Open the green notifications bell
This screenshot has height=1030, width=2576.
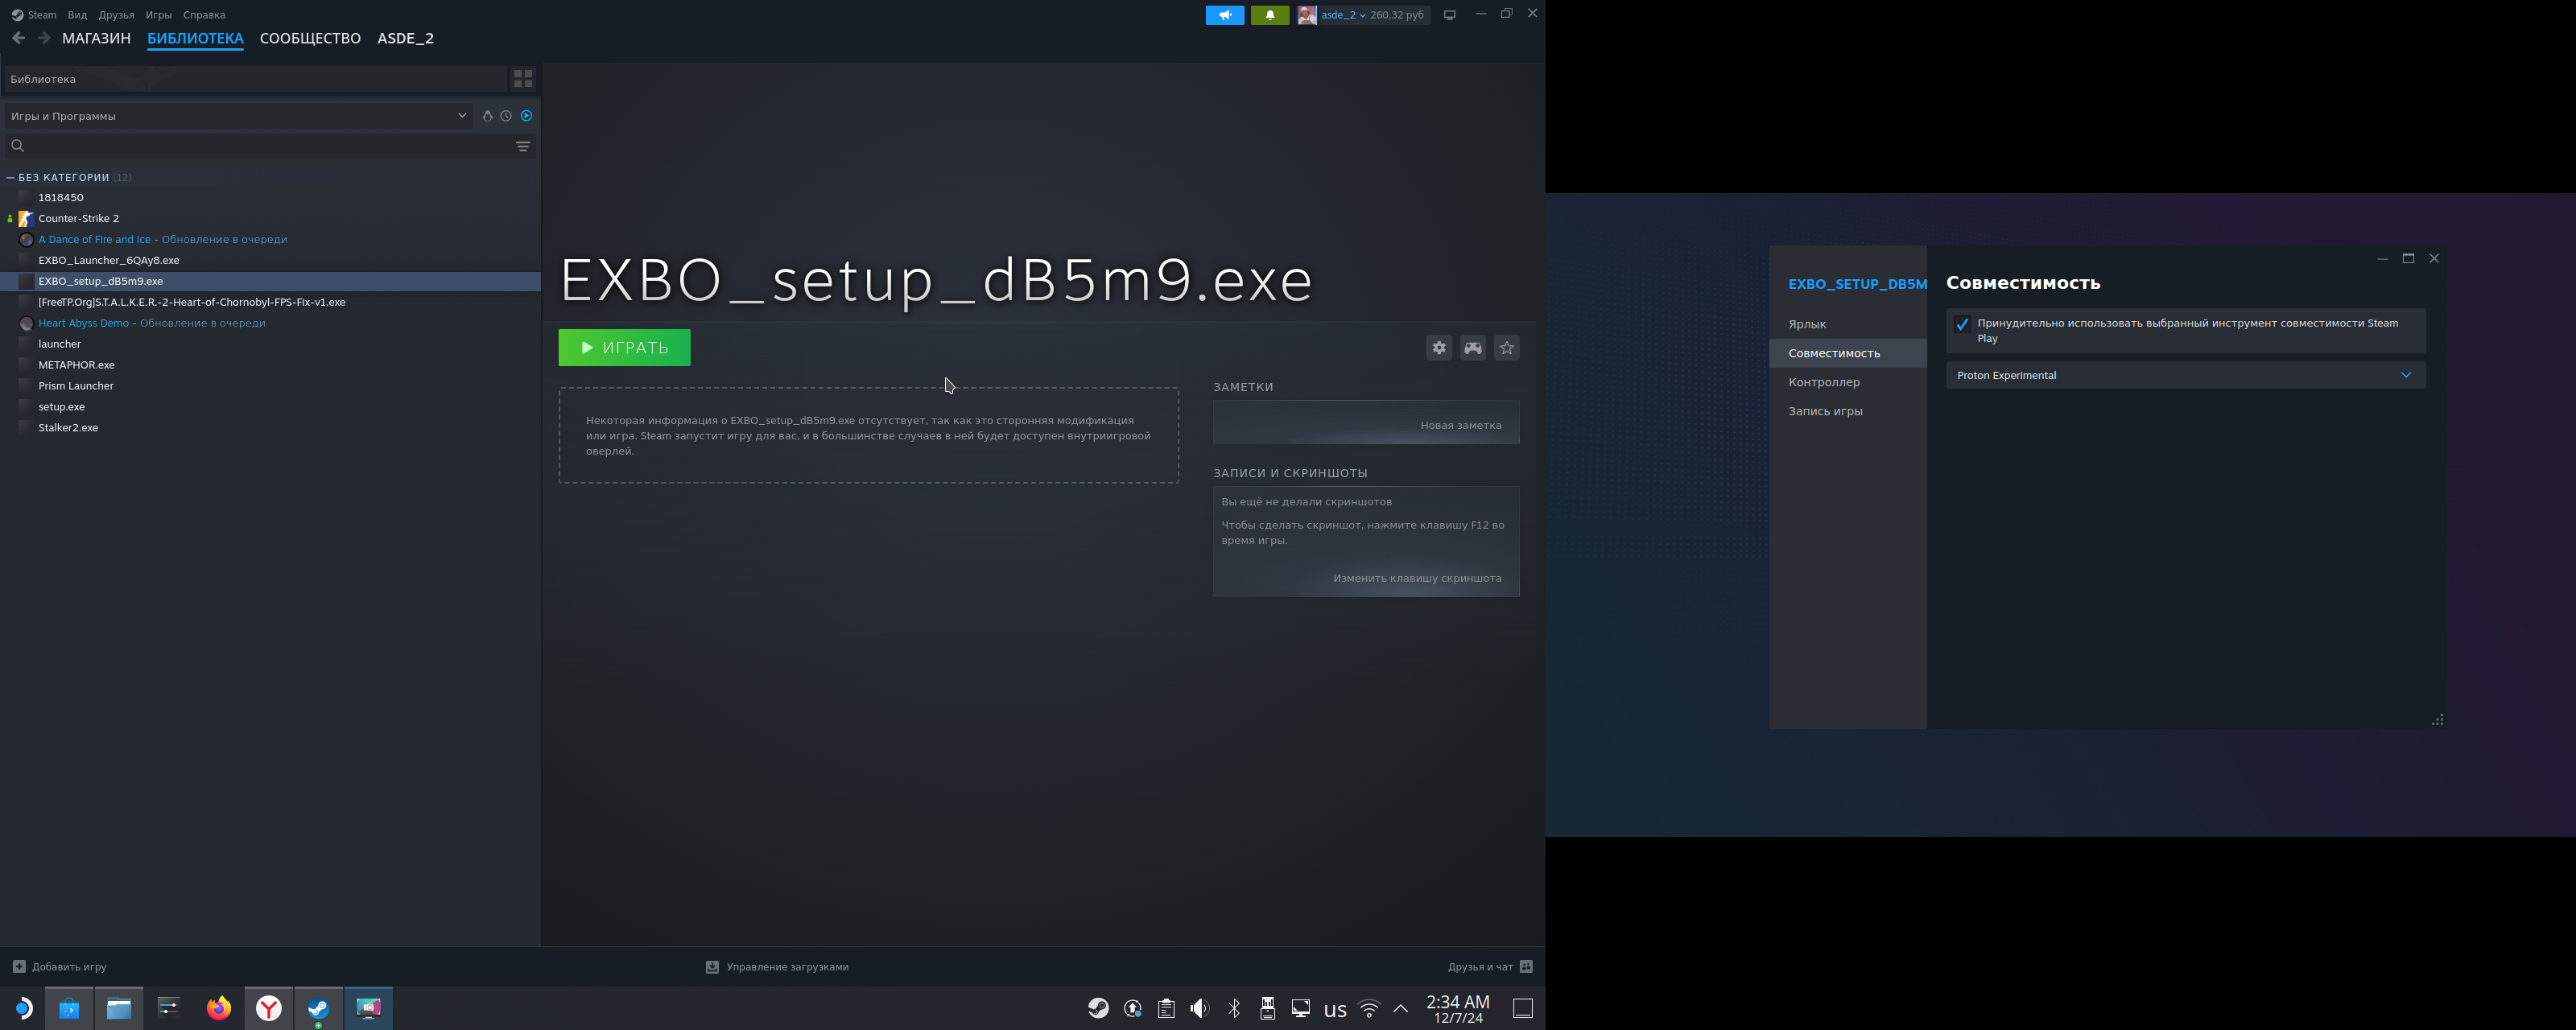[1270, 15]
